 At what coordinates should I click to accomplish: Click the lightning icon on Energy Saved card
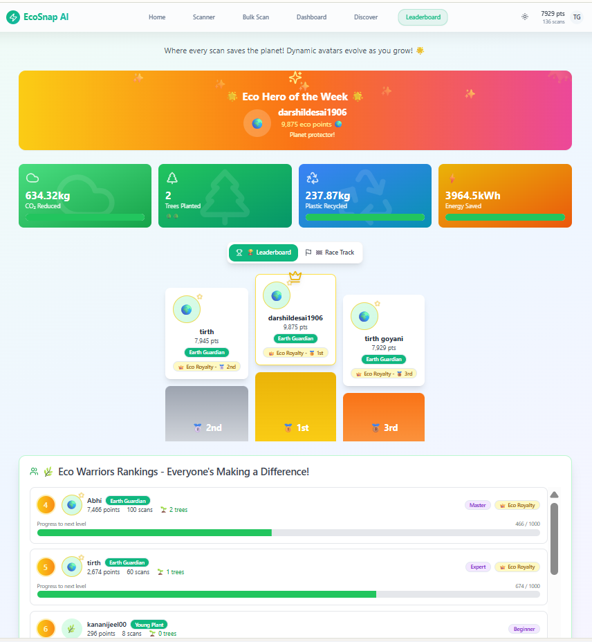click(452, 178)
